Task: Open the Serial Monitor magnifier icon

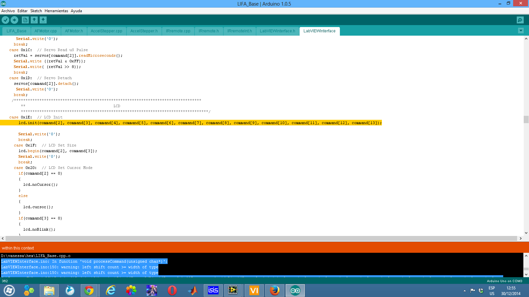Action: click(x=520, y=20)
